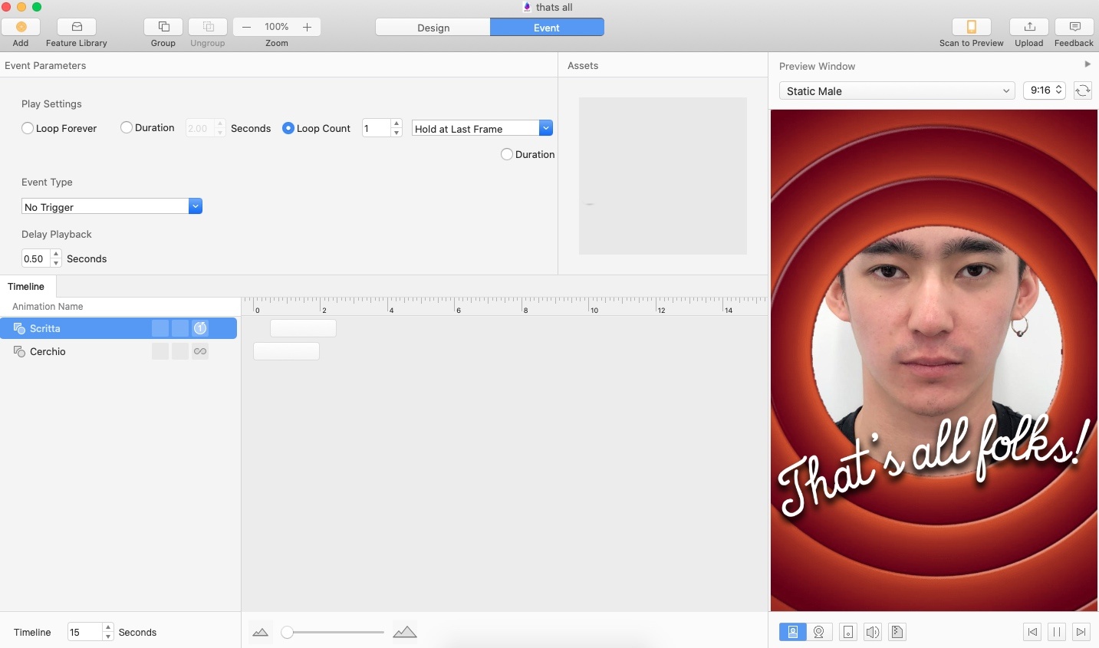Click the infinite loop icon on Cerchio row
This screenshot has width=1099, height=648.
click(x=200, y=351)
